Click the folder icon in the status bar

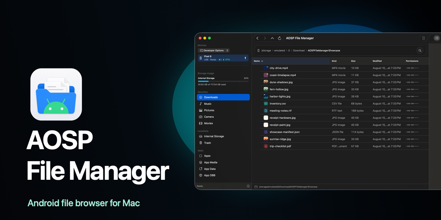pos(256,187)
